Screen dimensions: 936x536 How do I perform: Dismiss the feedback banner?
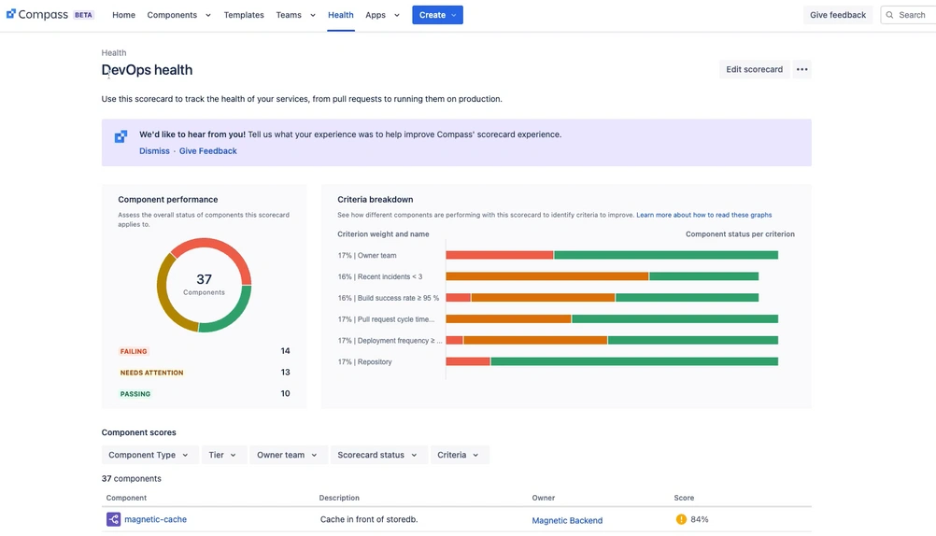[154, 150]
